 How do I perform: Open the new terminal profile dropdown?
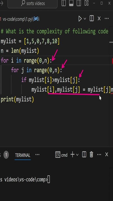(77, 155)
